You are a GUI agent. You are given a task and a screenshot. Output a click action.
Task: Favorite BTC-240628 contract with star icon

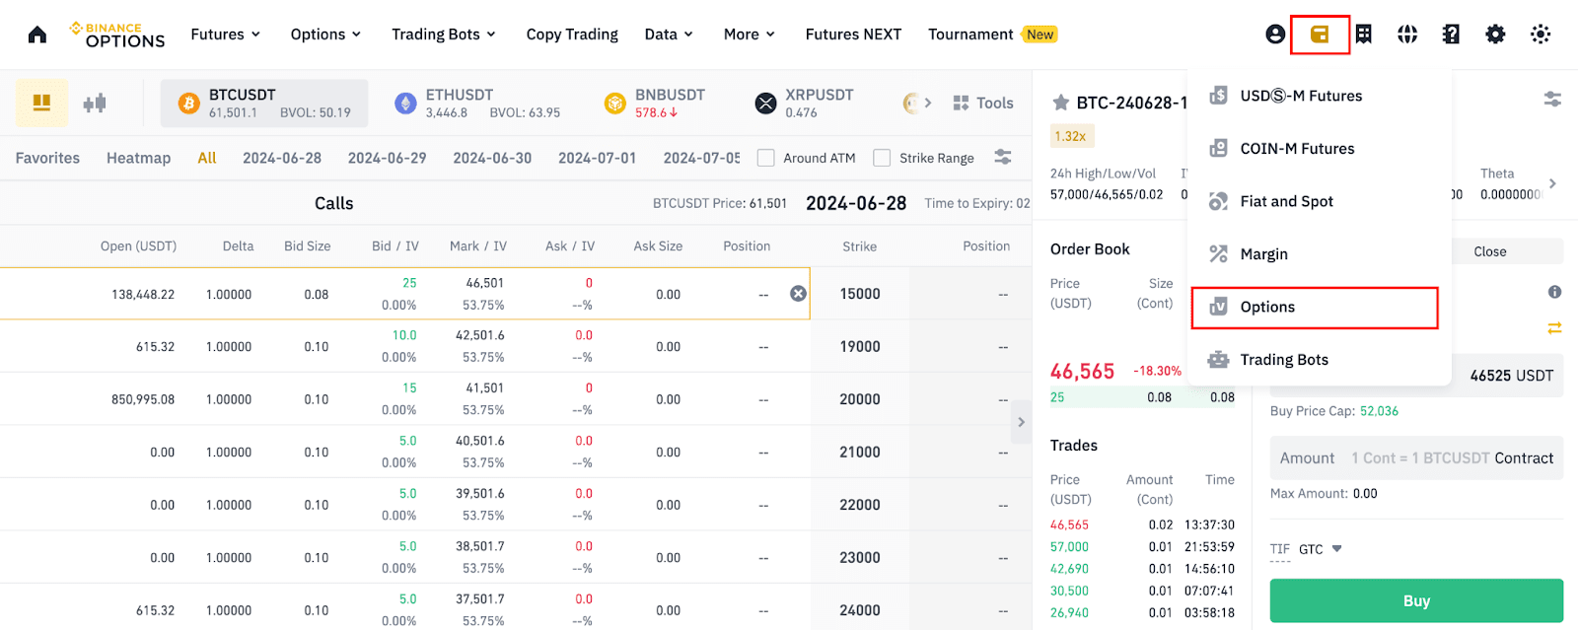coord(1061,103)
